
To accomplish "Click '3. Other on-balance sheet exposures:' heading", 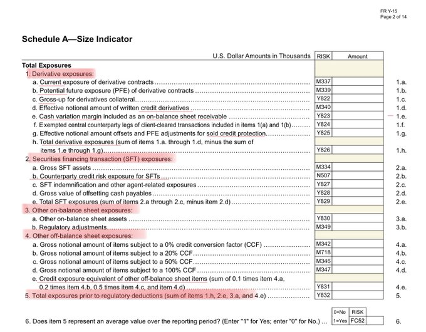I will click(79, 210).
